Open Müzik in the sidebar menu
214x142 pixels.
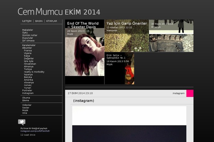pos(25,110)
